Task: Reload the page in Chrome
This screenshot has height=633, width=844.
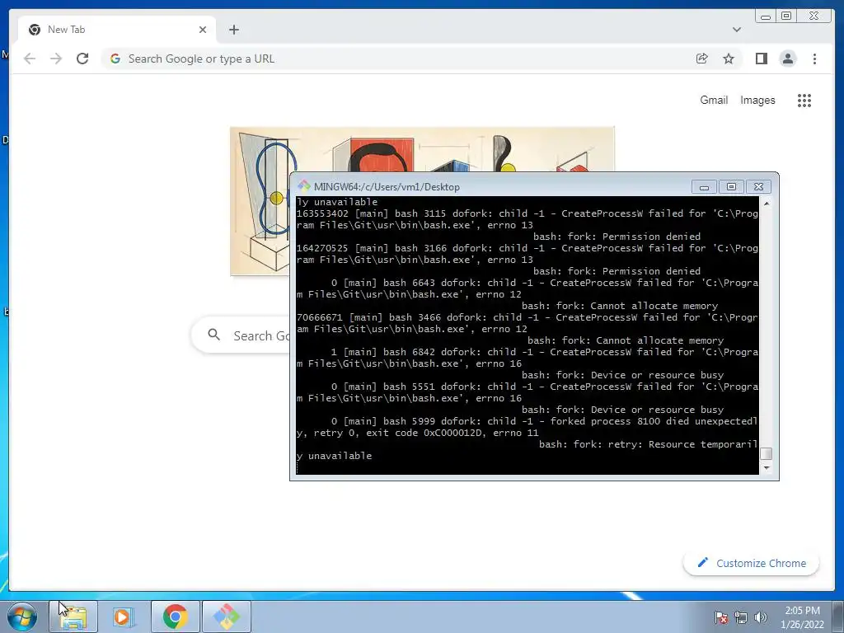Action: point(82,59)
